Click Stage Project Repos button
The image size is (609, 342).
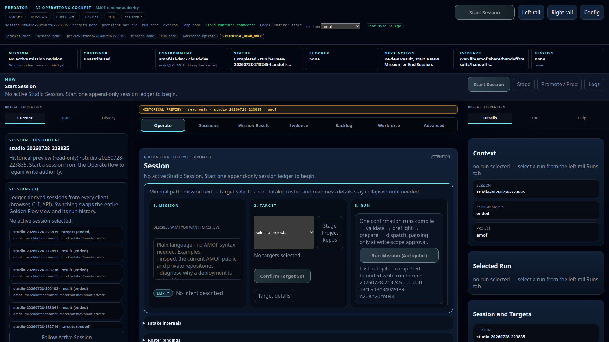[x=330, y=233]
